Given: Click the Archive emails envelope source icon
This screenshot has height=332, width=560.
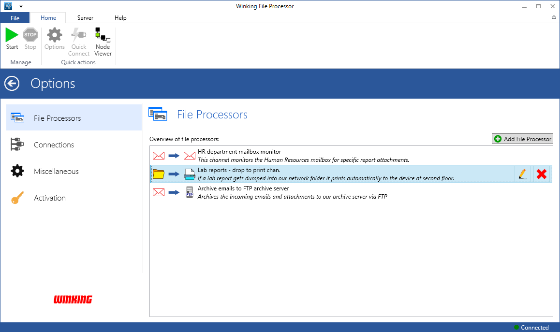Looking at the screenshot, I should 159,192.
